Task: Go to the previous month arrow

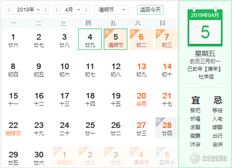Action: pos(57,9)
